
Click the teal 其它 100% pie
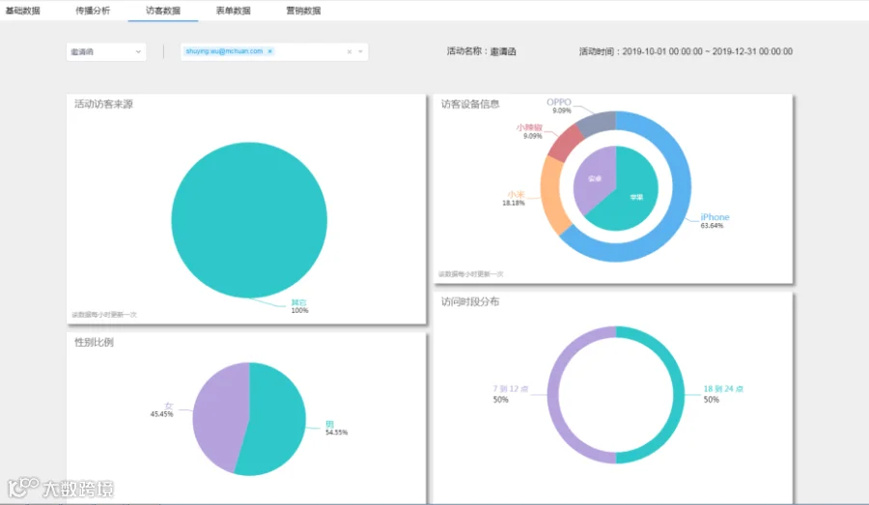[249, 220]
